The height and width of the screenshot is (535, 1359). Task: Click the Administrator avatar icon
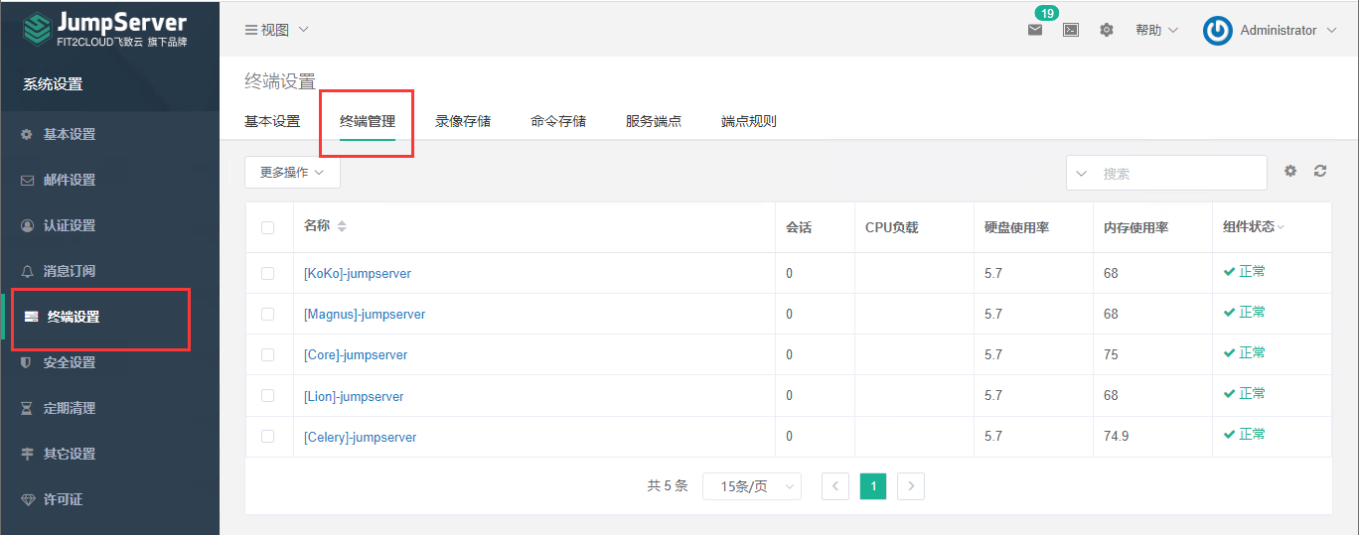[x=1218, y=31]
